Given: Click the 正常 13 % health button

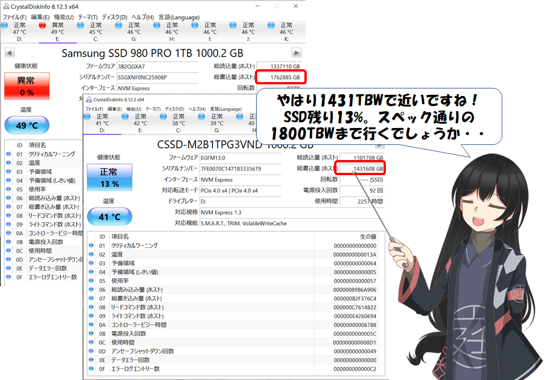Looking at the screenshot, I should [109, 177].
